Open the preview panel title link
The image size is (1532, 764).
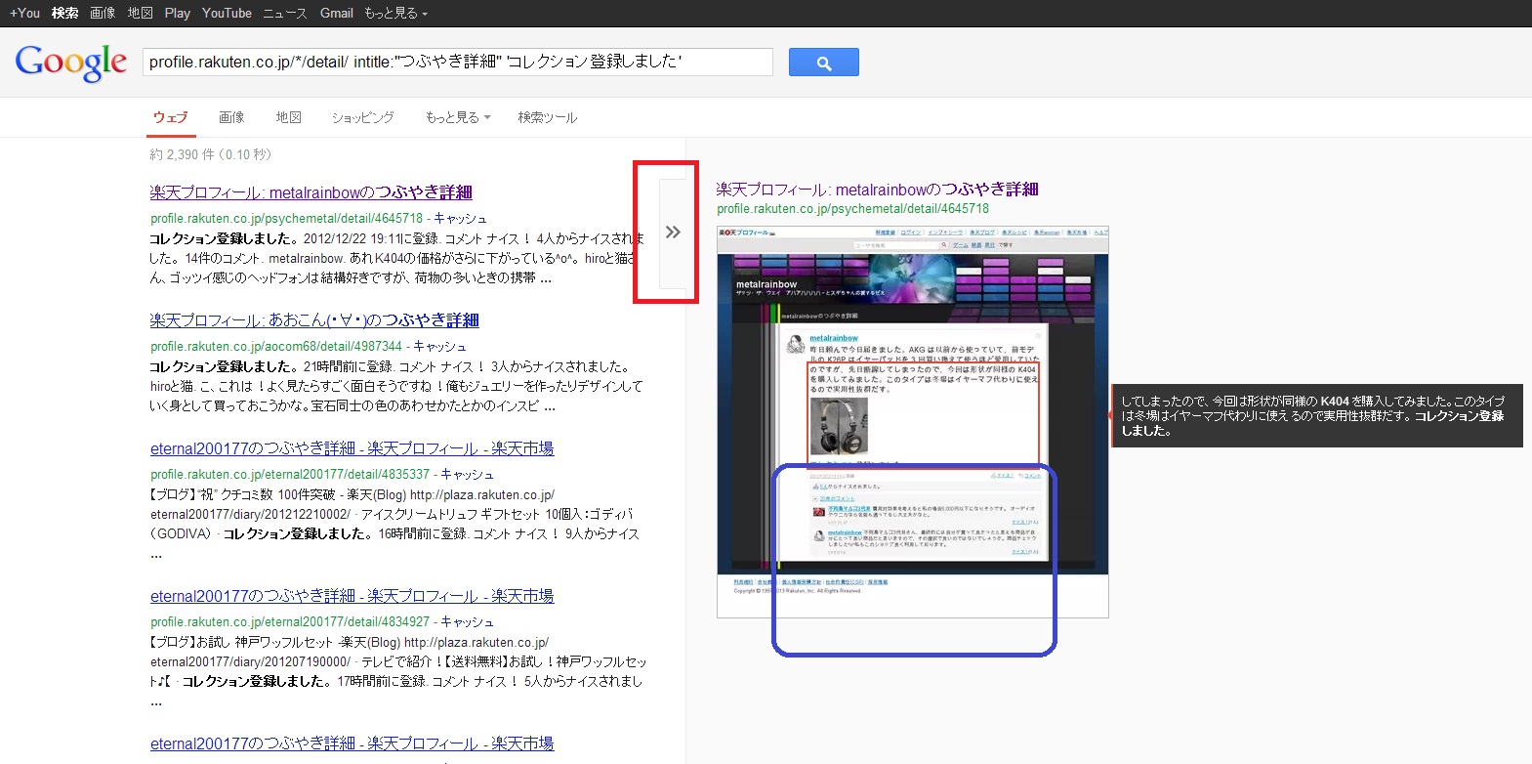click(877, 190)
